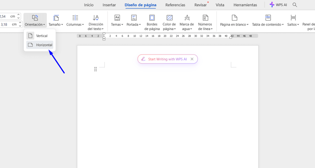
Task: Select Vertical page orientation
Action: point(39,36)
